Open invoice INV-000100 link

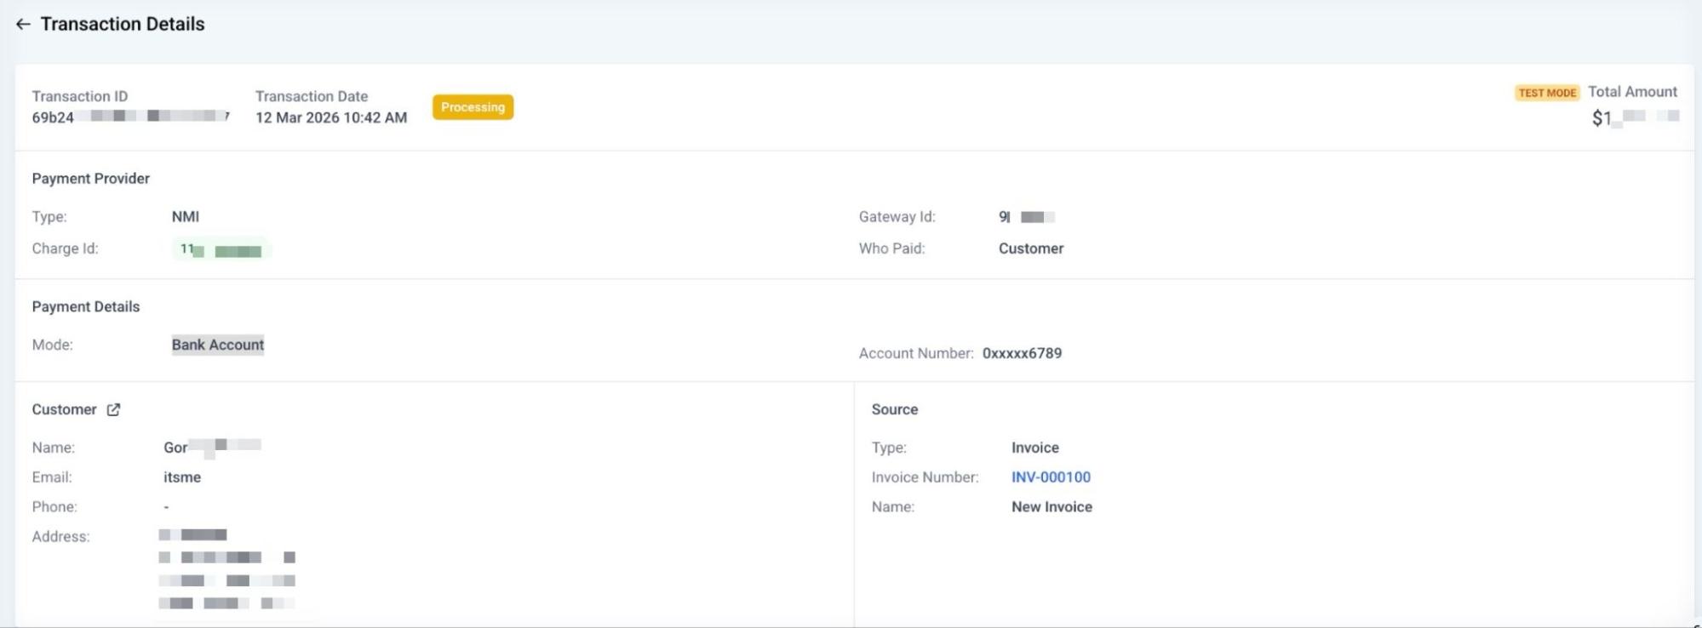click(x=1050, y=477)
